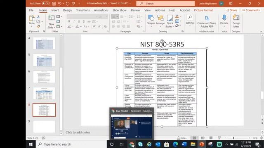Click Create and Share Adobe PDF icon
This screenshot has height=148, width=264.
tap(207, 18)
